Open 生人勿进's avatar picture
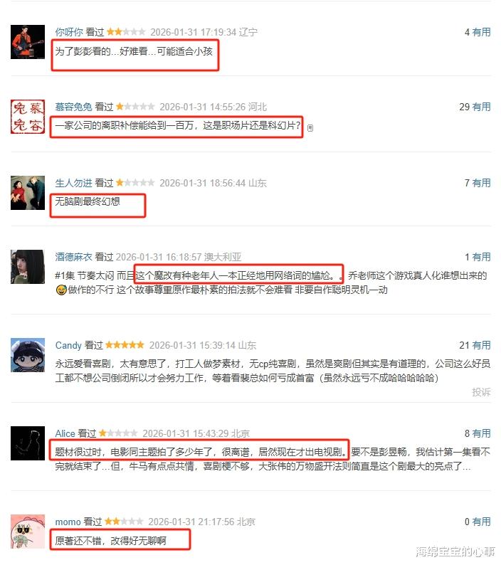 click(28, 193)
